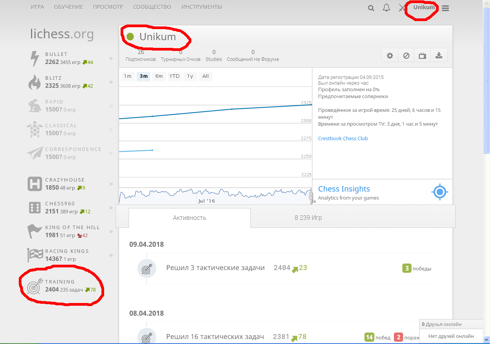Image resolution: width=490 pixels, height=344 pixels.
Task: Click the Studies counter
Action: [214, 56]
